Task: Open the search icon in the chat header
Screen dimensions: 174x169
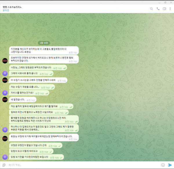Action: click(151, 9)
